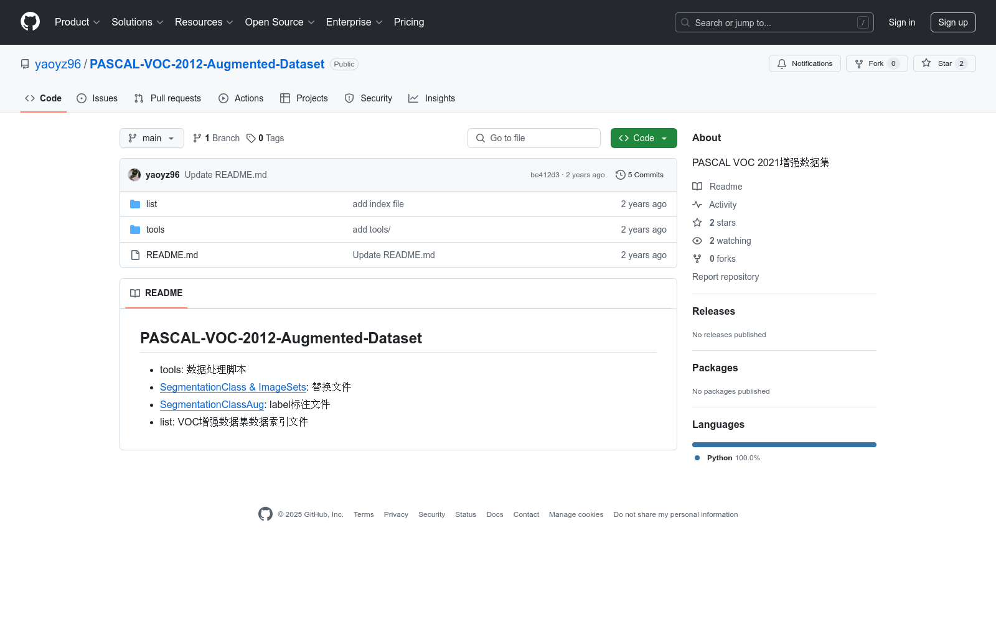Expand the Solutions dropdown
Screen dimensions: 996x622
pyautogui.click(x=138, y=22)
